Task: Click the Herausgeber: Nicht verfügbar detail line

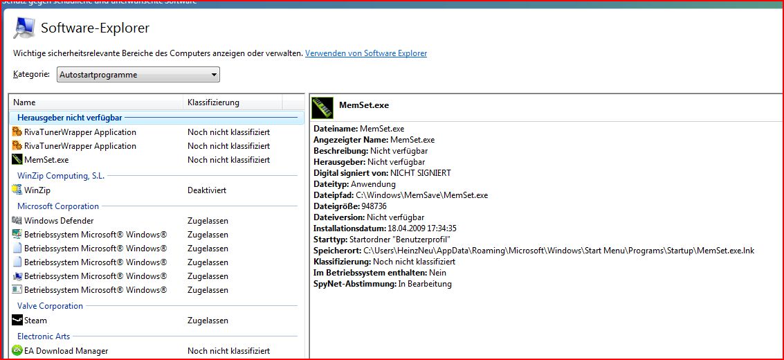Action: (370, 162)
